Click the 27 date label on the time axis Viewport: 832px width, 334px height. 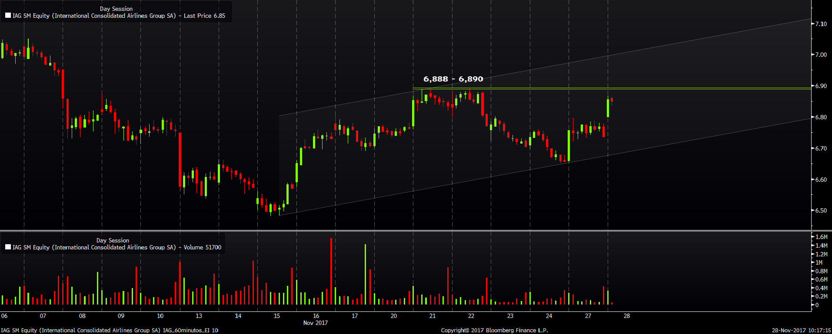pos(588,316)
